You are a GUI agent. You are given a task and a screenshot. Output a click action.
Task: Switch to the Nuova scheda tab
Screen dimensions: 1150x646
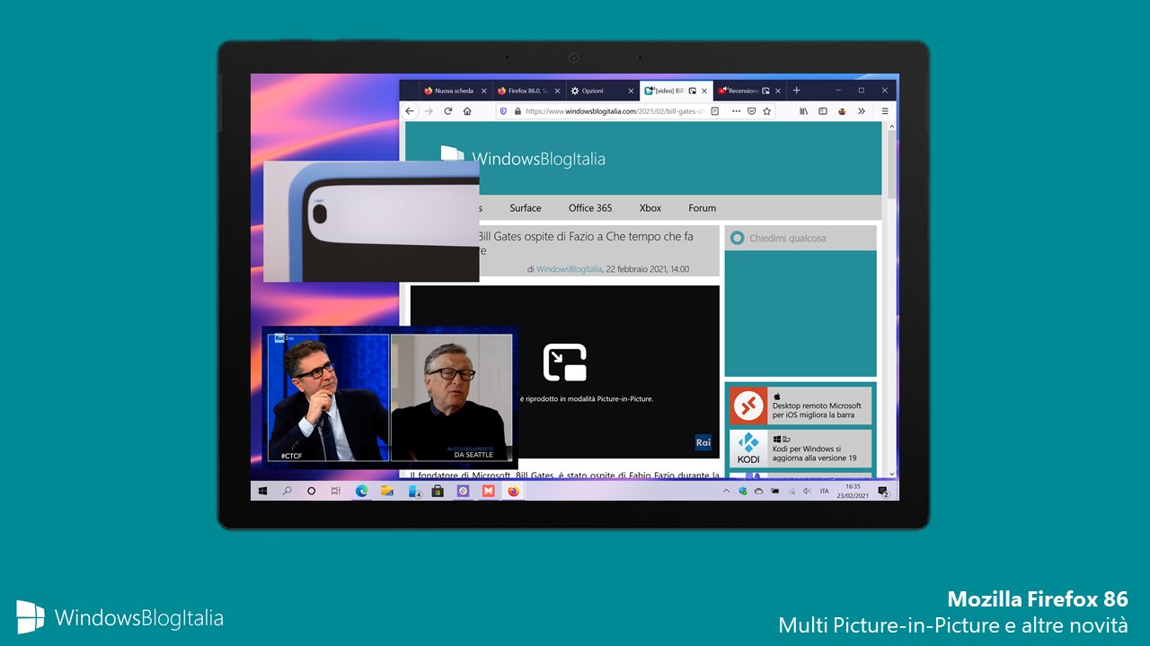pyautogui.click(x=456, y=91)
